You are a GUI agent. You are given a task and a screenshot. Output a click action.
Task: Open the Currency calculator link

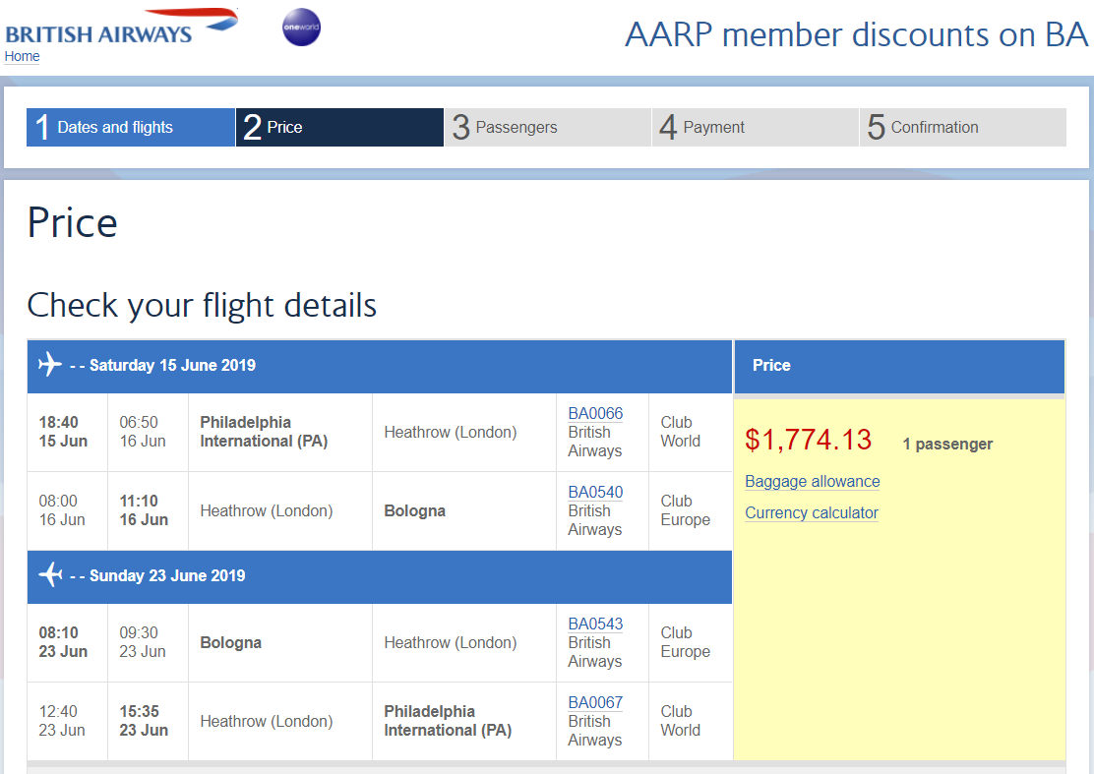click(x=811, y=513)
